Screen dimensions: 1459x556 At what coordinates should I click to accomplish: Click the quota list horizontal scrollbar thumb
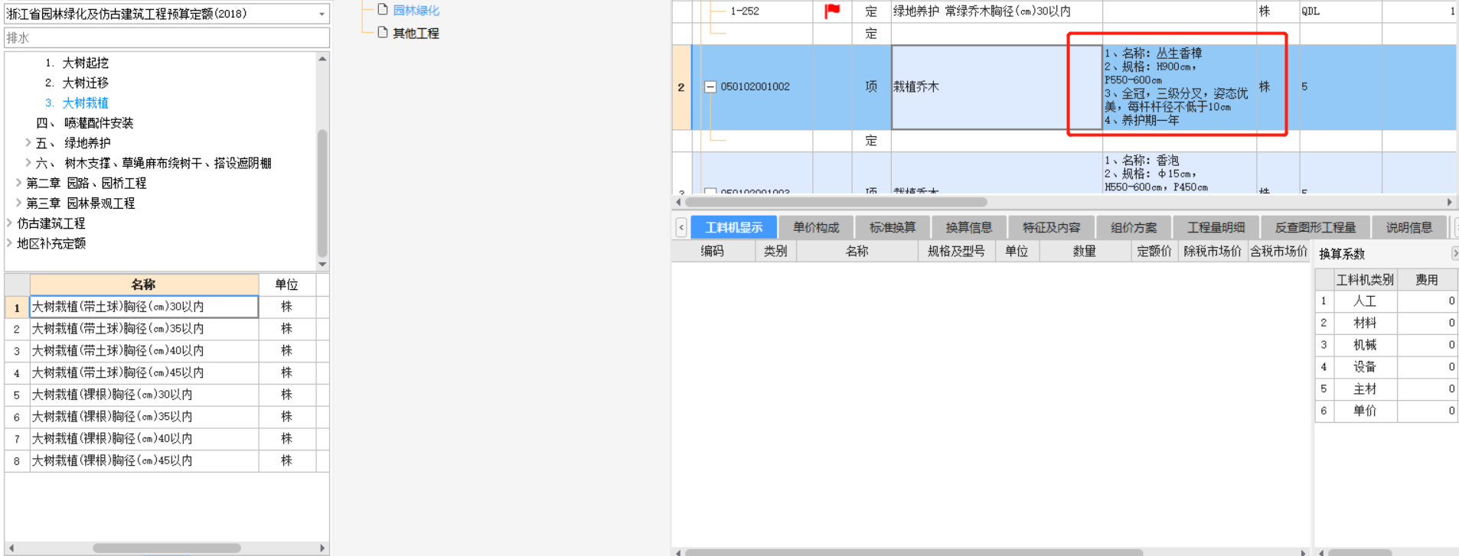click(x=167, y=548)
